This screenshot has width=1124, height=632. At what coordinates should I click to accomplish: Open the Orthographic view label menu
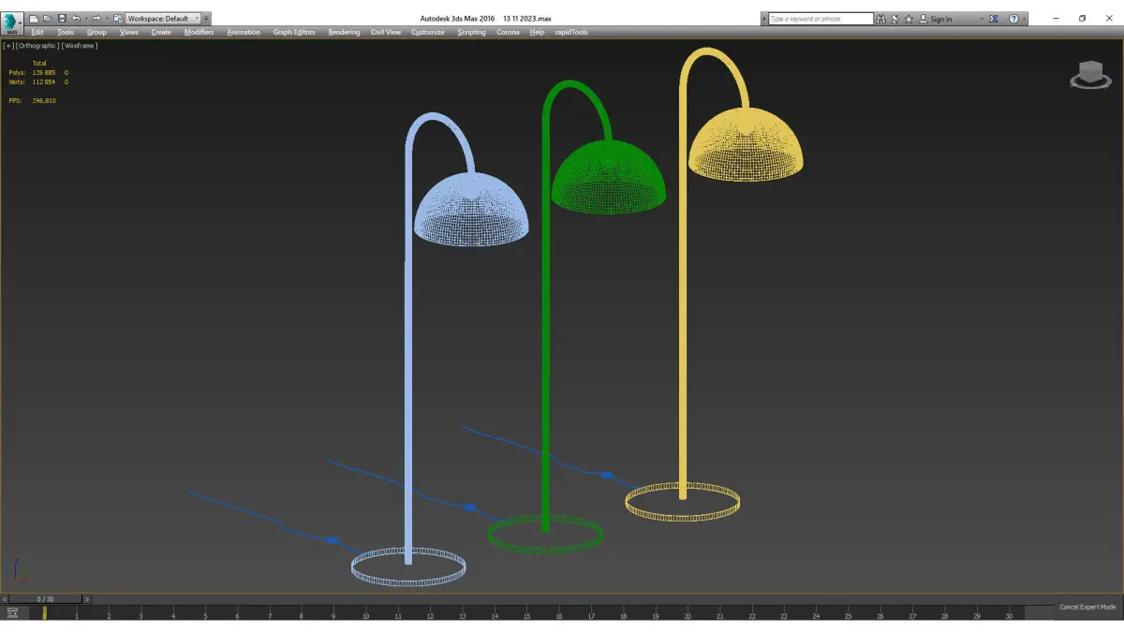(37, 45)
